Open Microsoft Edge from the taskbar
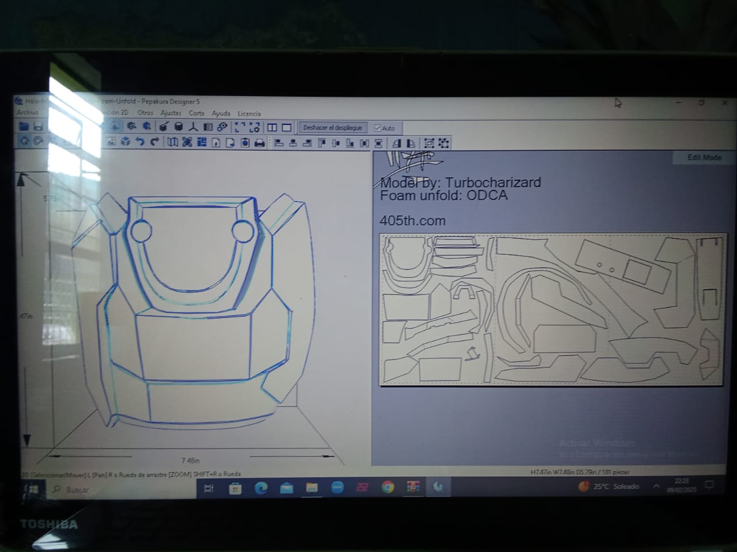 pos(261,488)
